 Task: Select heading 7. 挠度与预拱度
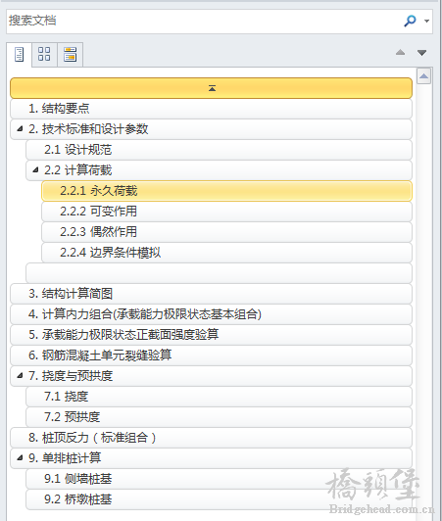tap(211, 376)
